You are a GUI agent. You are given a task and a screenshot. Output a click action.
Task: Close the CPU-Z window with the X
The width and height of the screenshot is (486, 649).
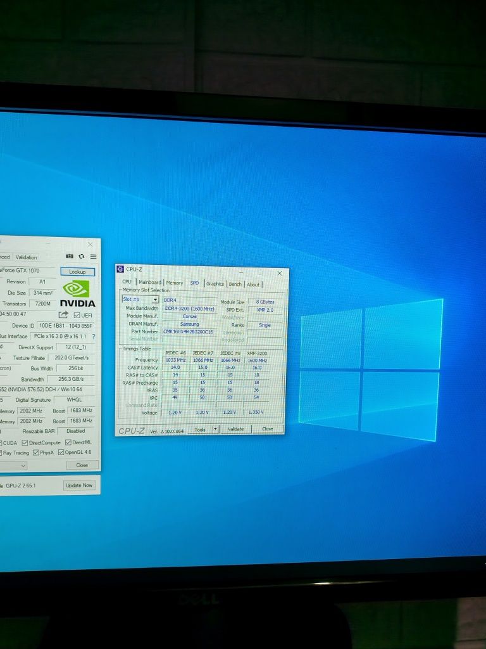(x=279, y=273)
